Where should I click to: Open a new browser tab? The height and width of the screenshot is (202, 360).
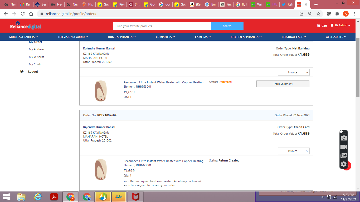(316, 4)
